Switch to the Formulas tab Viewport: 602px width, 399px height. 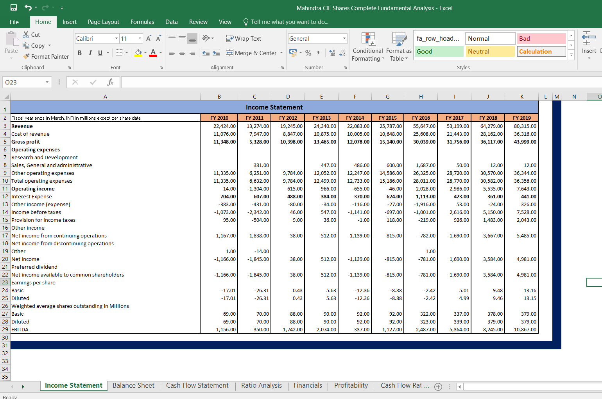click(x=142, y=22)
